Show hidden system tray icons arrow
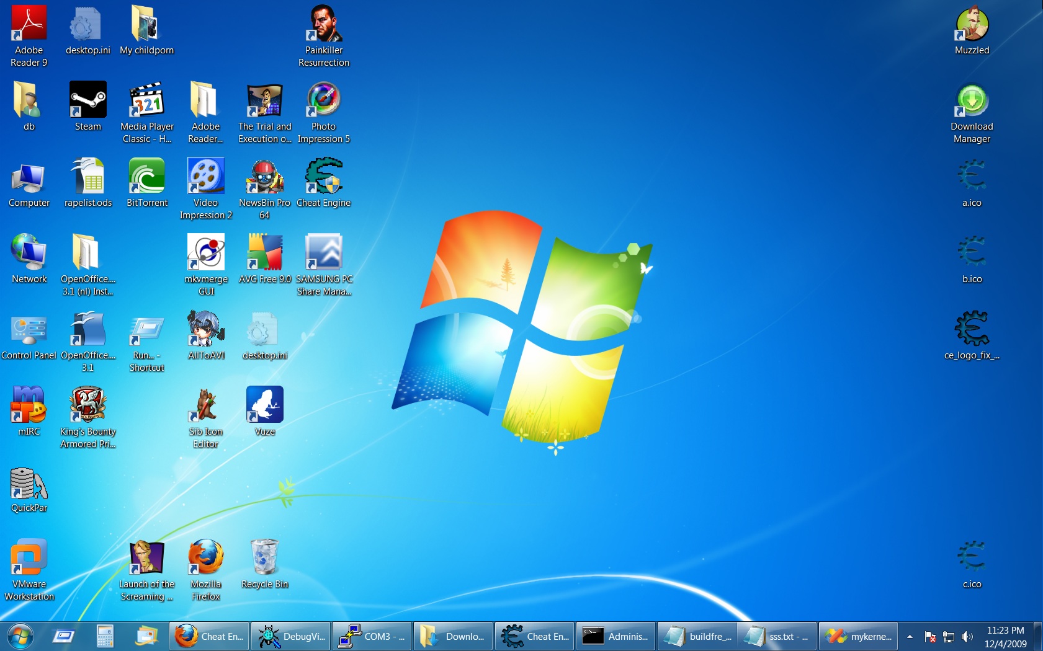Image resolution: width=1043 pixels, height=651 pixels. [x=910, y=637]
